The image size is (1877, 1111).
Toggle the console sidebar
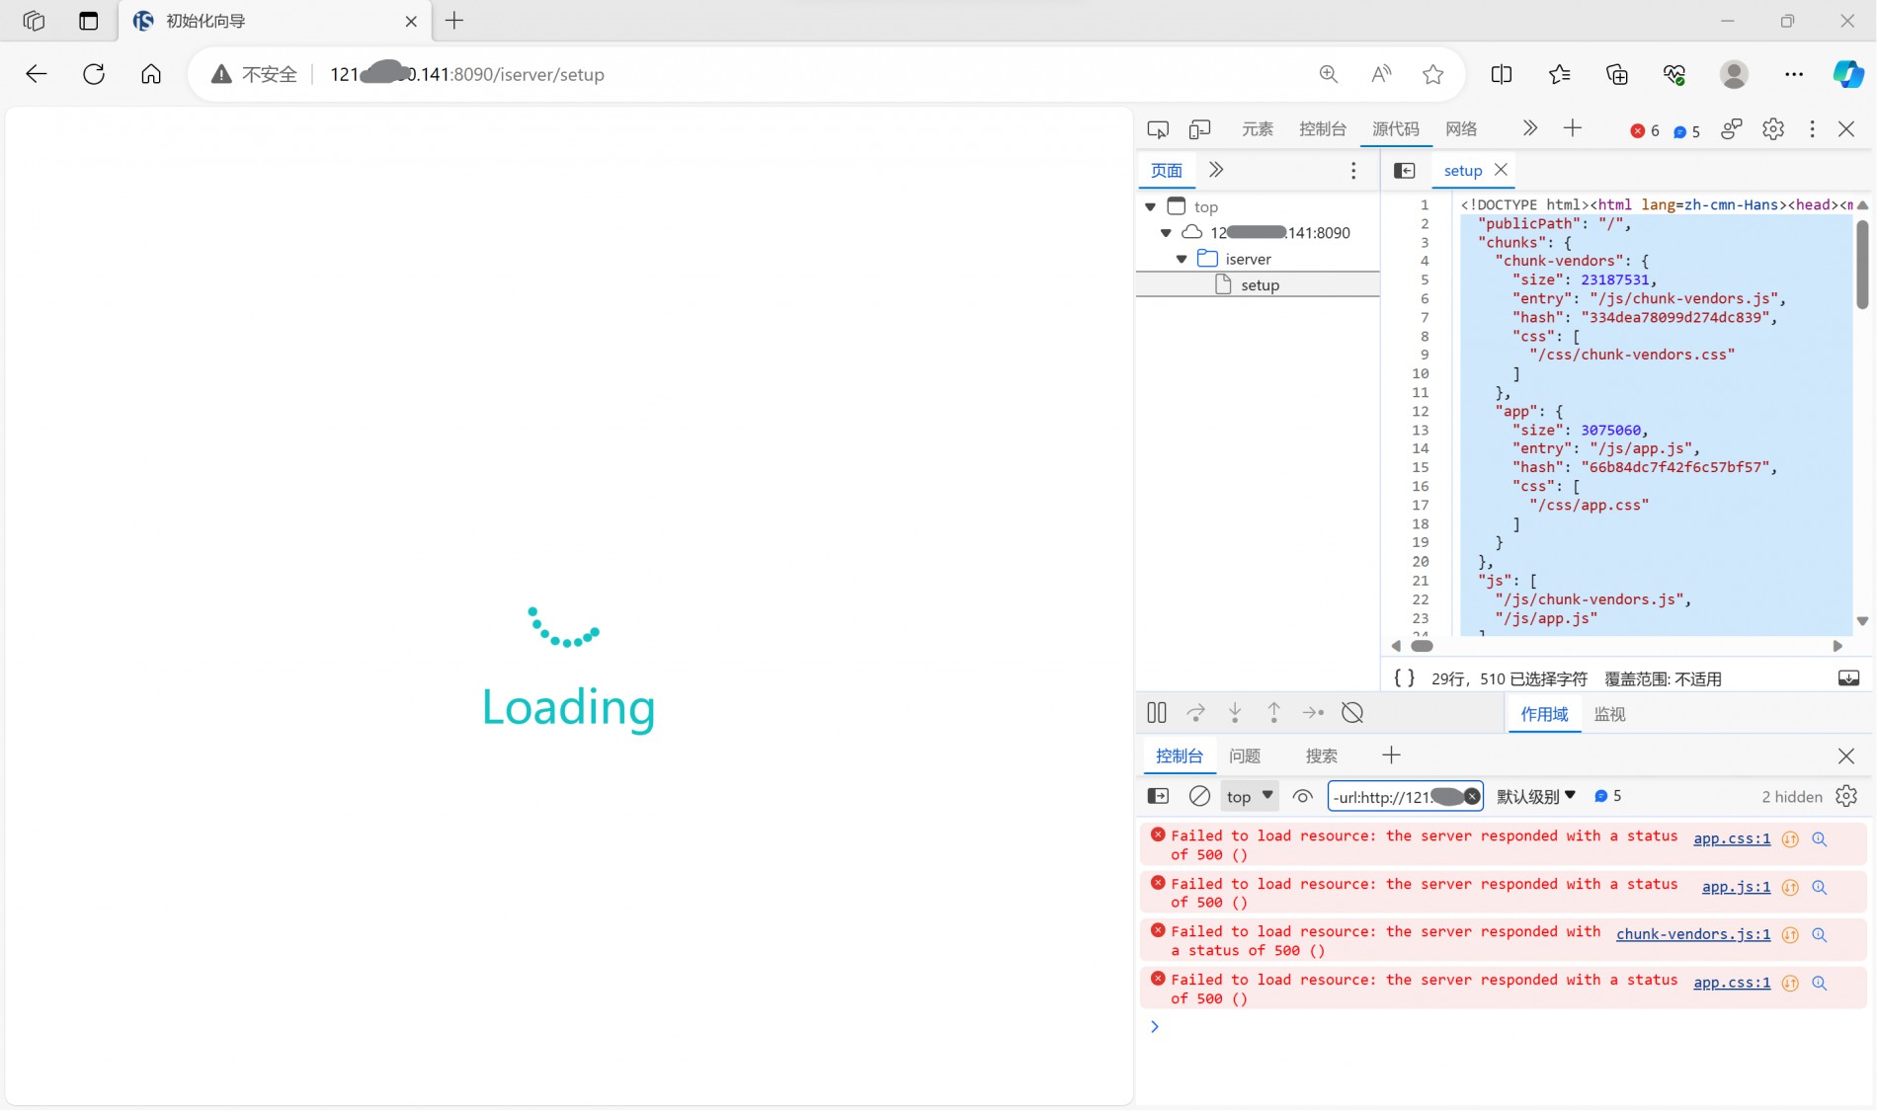[1158, 796]
